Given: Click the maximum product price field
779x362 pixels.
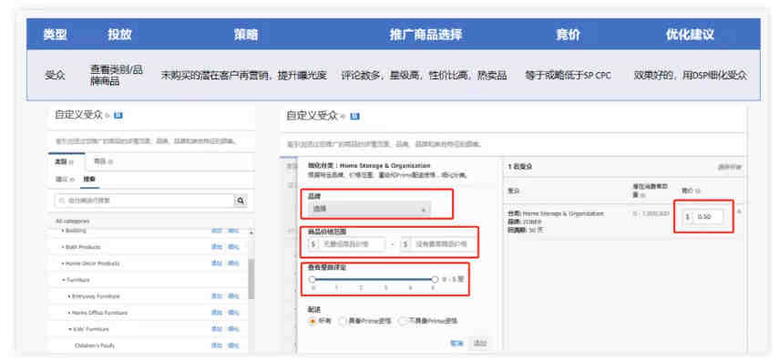Looking at the screenshot, I should [x=438, y=244].
